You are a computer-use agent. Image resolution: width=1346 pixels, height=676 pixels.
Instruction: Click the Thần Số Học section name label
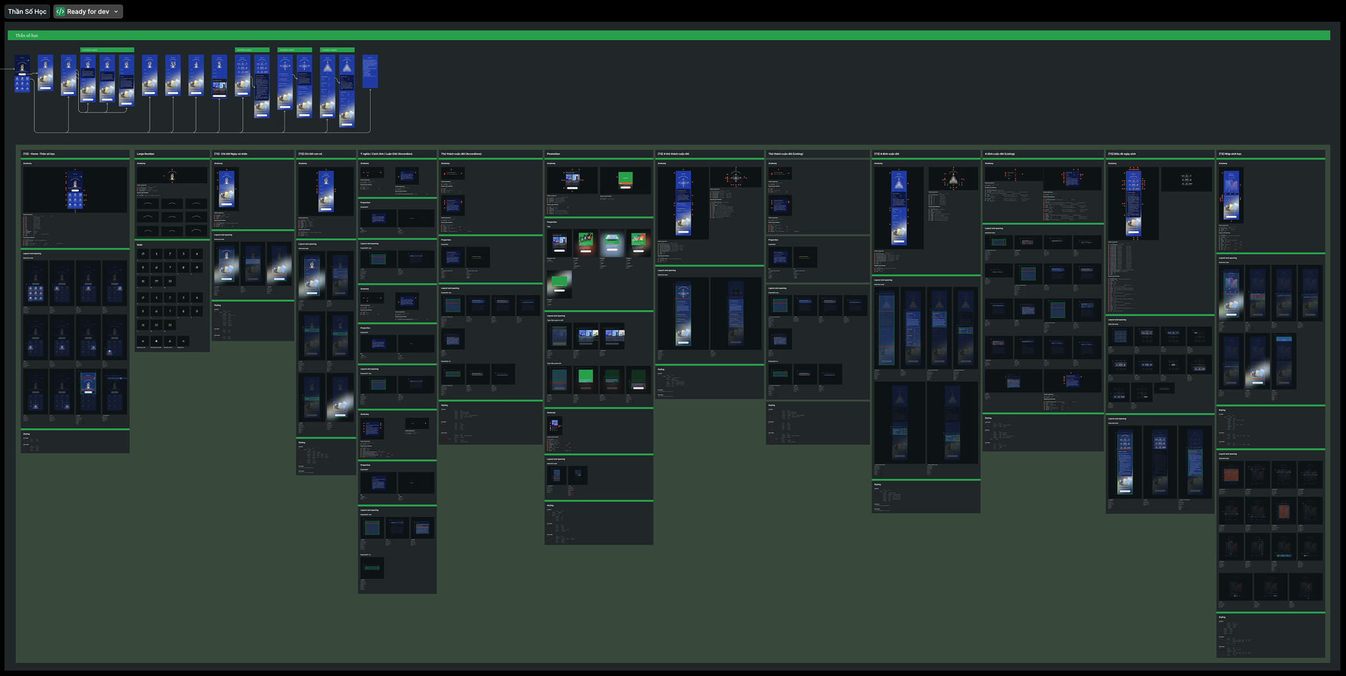27,12
